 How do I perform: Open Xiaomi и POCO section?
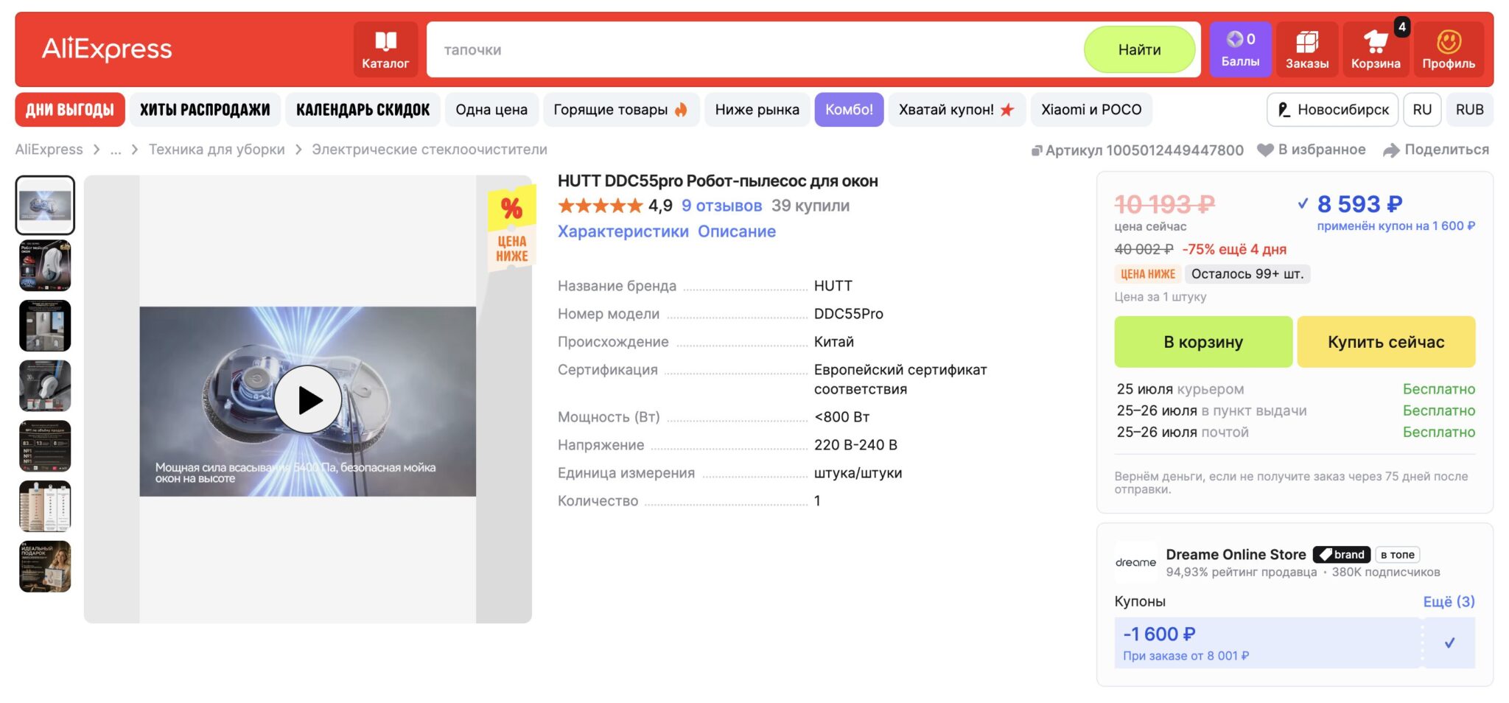click(x=1091, y=110)
